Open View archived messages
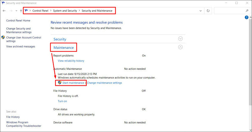Screen dimensions: 252x132 pyautogui.click(x=21, y=47)
